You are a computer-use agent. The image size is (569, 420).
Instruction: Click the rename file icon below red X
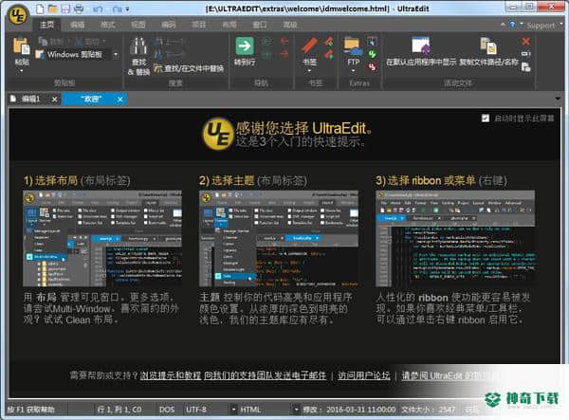coord(525,54)
